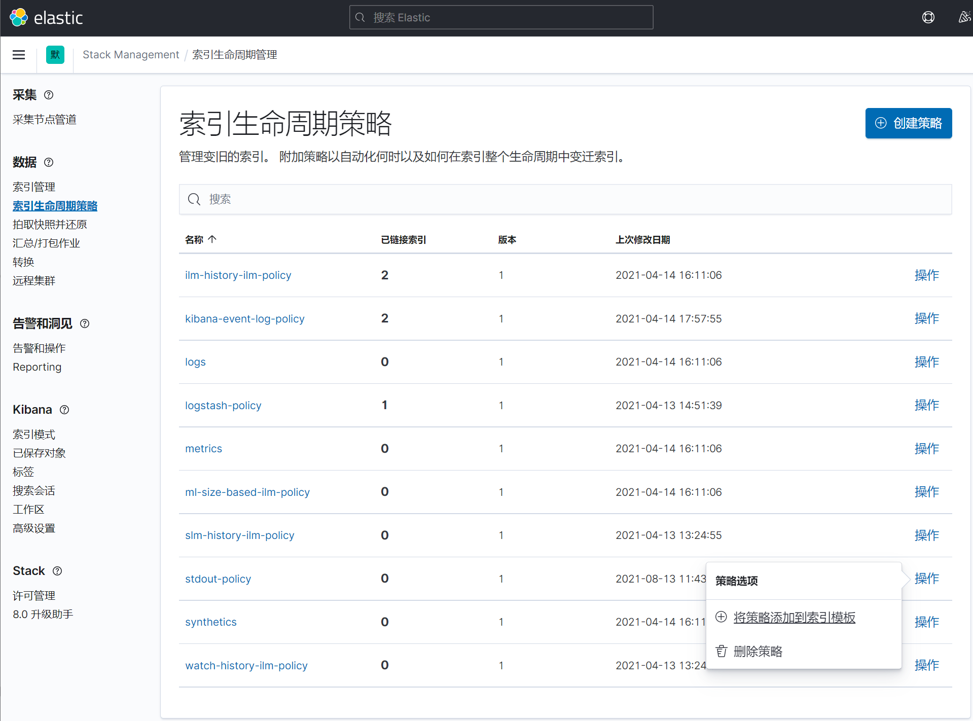The width and height of the screenshot is (973, 721).
Task: Click the 创建策略 button
Action: click(x=909, y=123)
